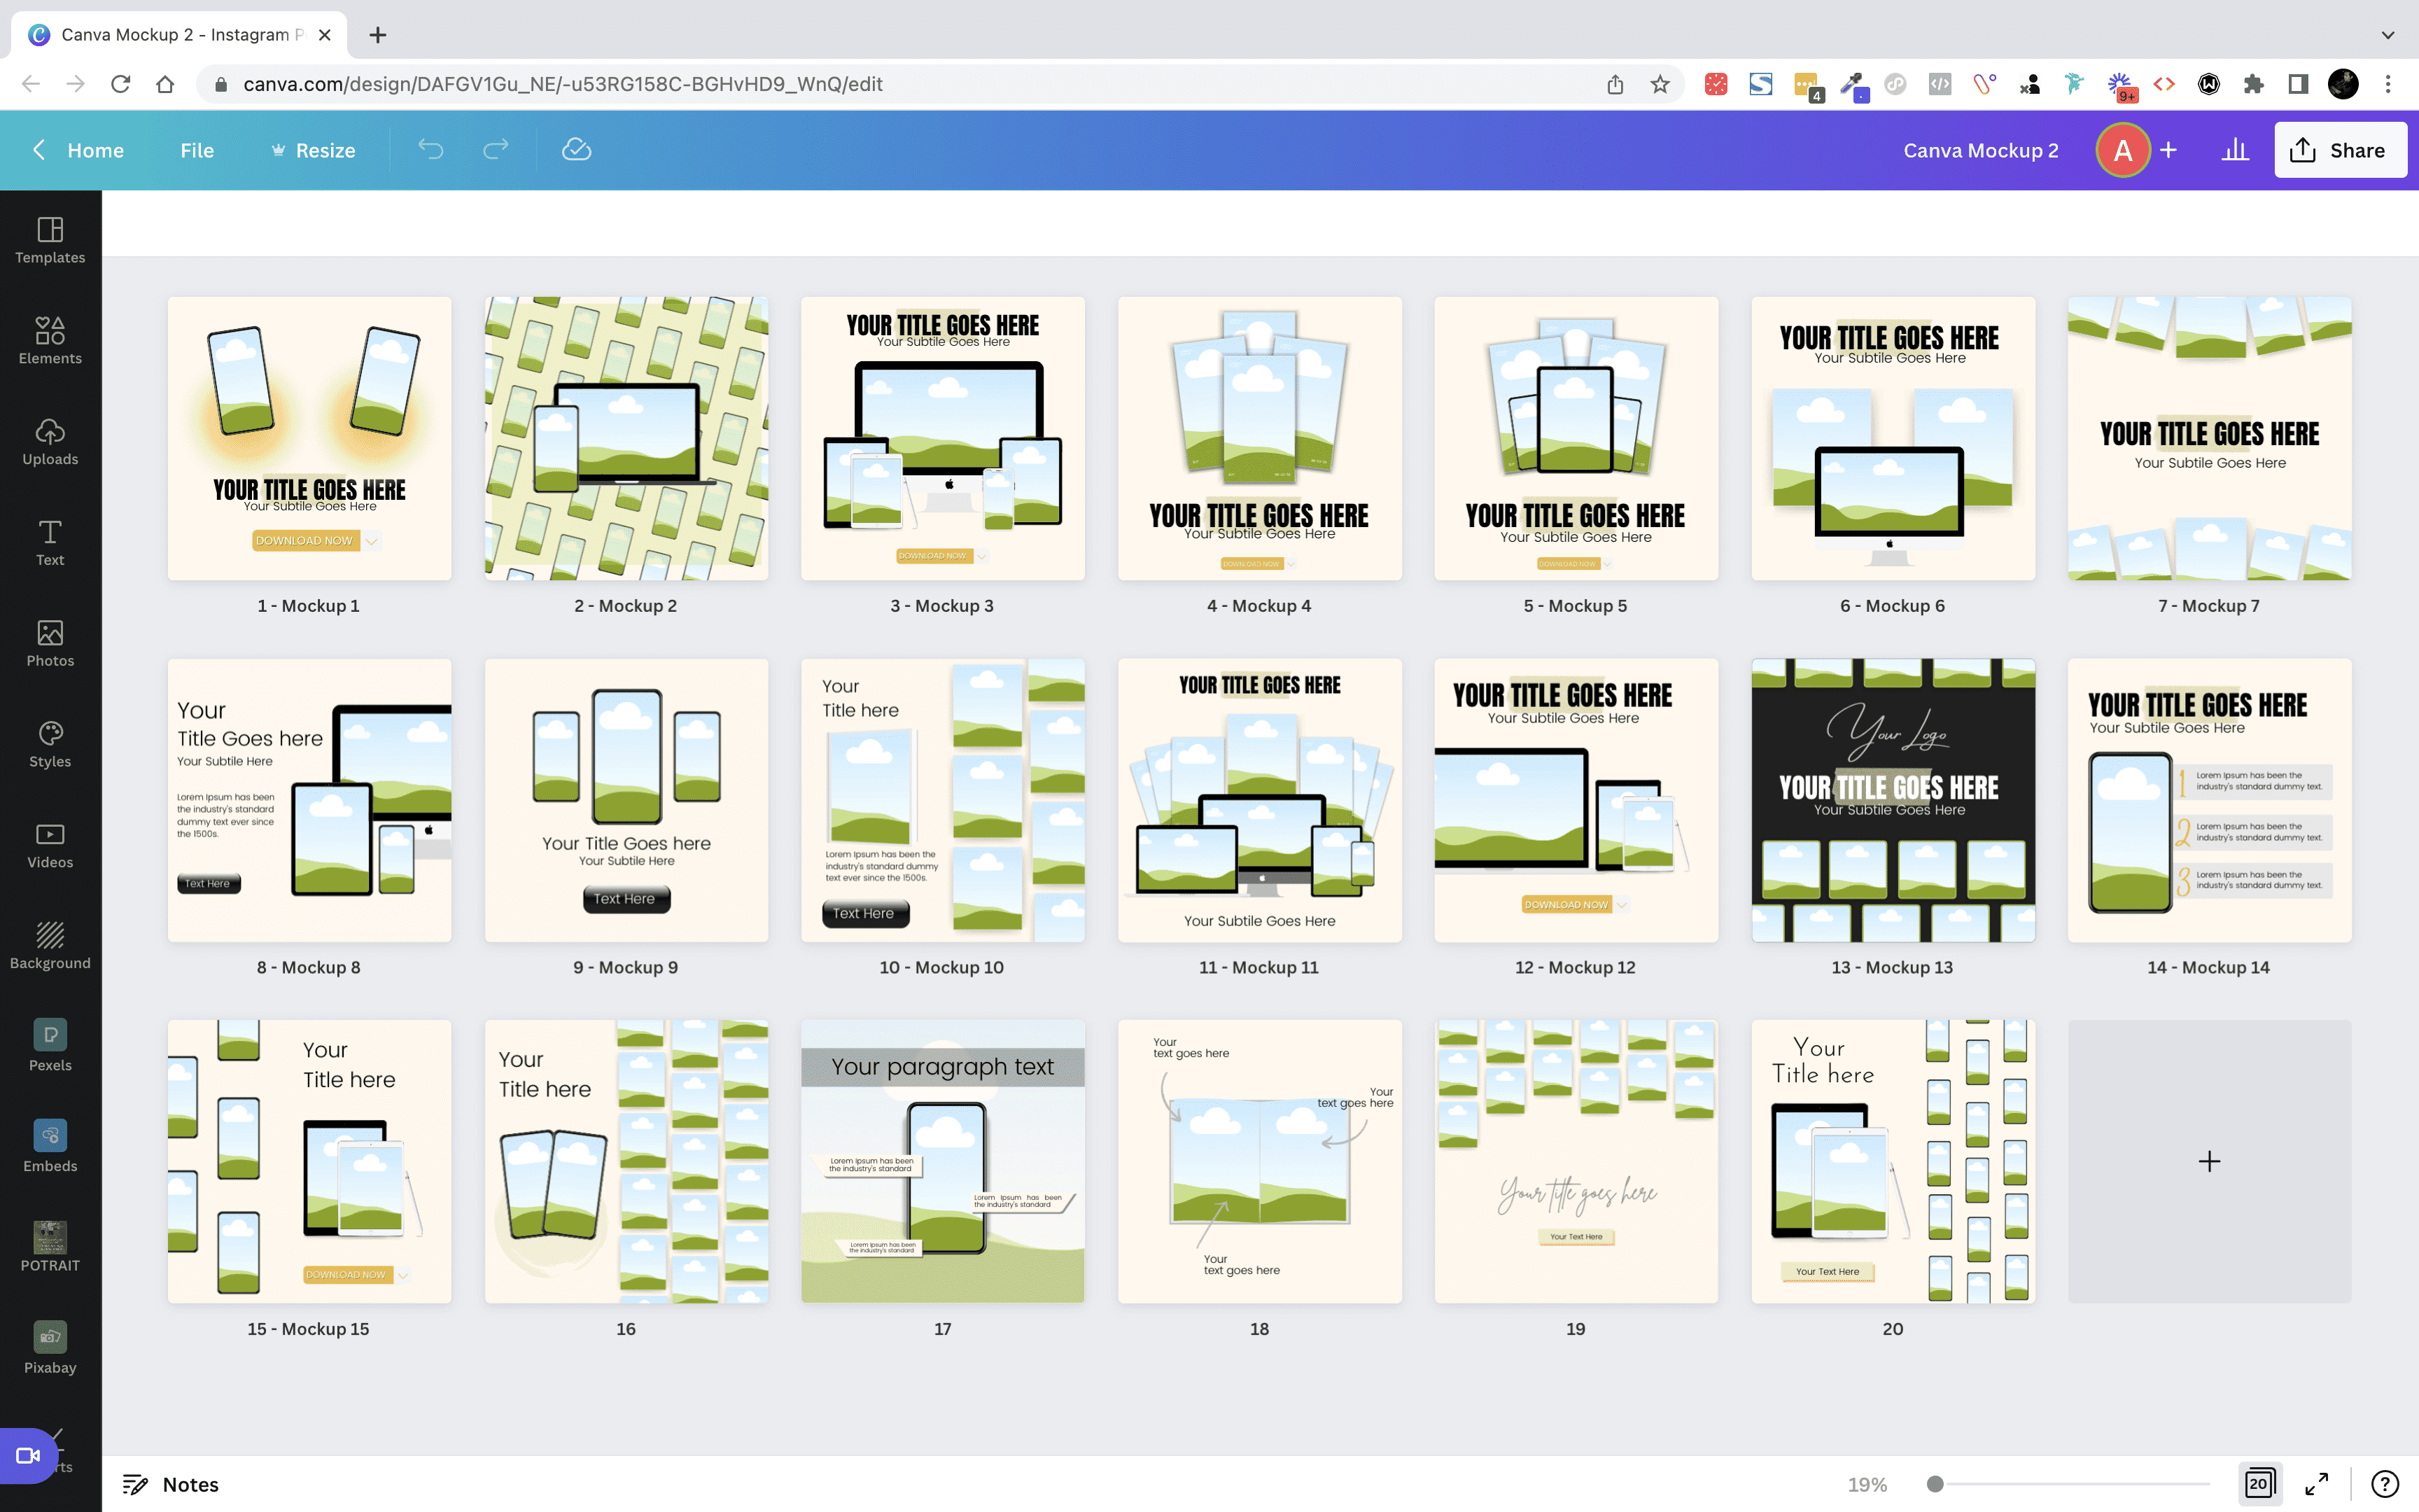Click the zoom slider handle
Viewport: 2419px width, 1512px height.
(x=1935, y=1484)
